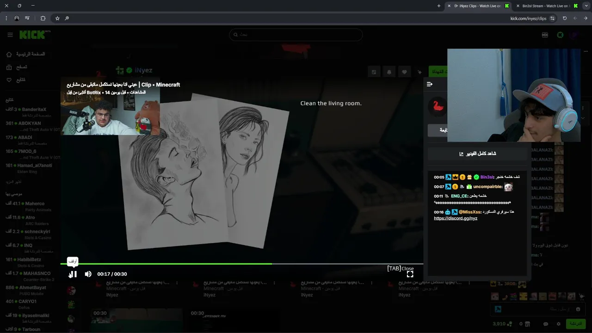Open the zoom magnifier icon in address bar
Screen dimensions: 592x333
[67, 18]
